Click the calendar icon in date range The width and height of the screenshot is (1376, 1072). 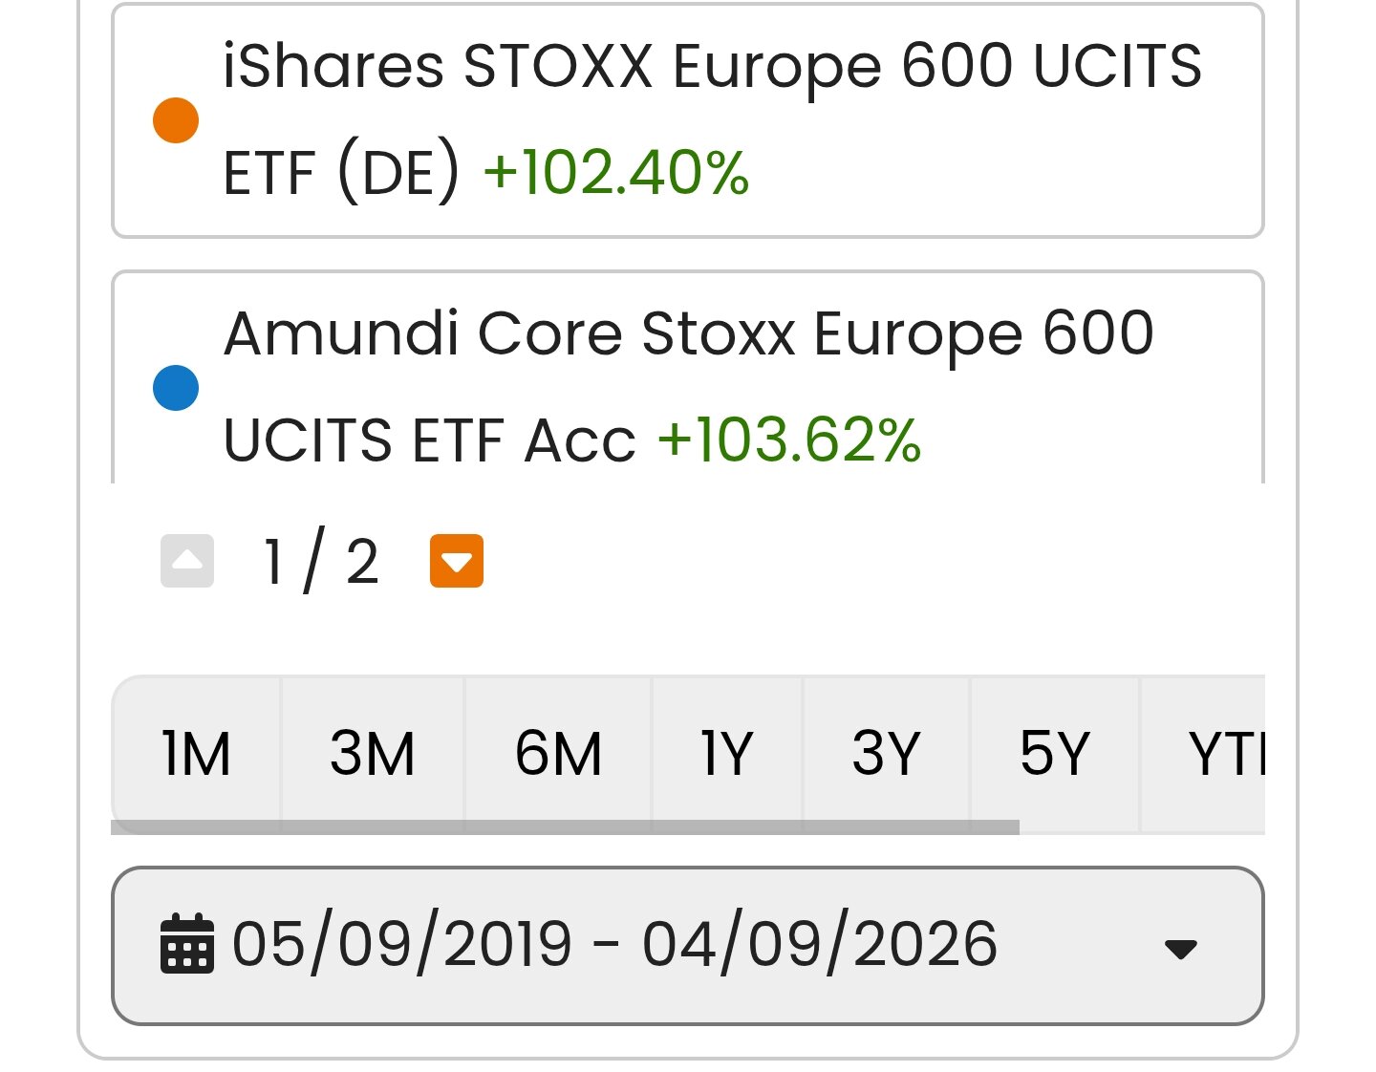click(x=187, y=943)
